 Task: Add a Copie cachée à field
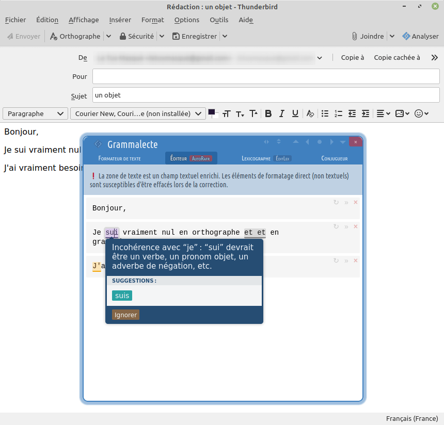pyautogui.click(x=397, y=58)
